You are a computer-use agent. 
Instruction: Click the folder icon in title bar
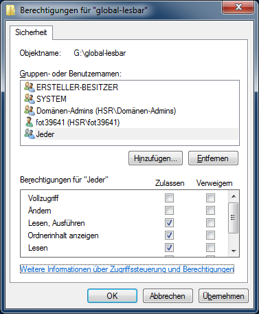10,10
